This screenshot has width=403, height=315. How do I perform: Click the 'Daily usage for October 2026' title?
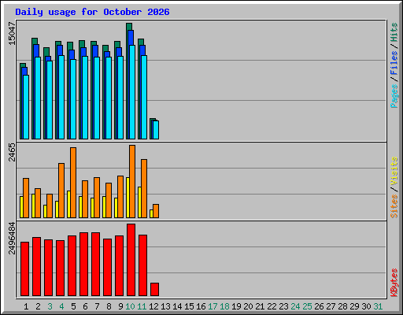(x=92, y=12)
